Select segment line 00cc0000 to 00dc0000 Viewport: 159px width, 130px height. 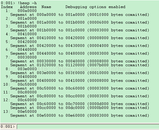80,108
